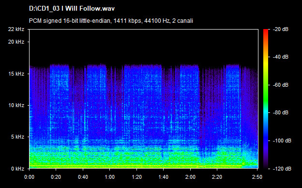Click the 20 kHz frequency axis label
302x188 pixels.
[x=16, y=42]
